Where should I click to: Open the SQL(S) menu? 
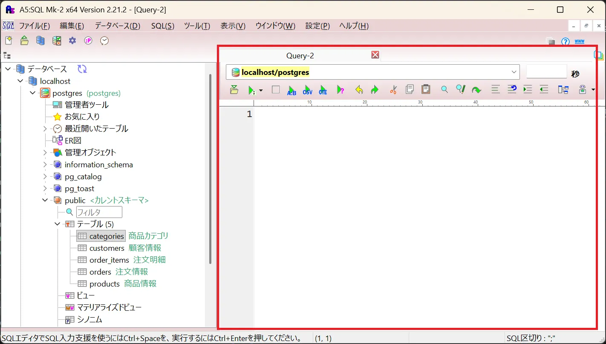point(163,26)
